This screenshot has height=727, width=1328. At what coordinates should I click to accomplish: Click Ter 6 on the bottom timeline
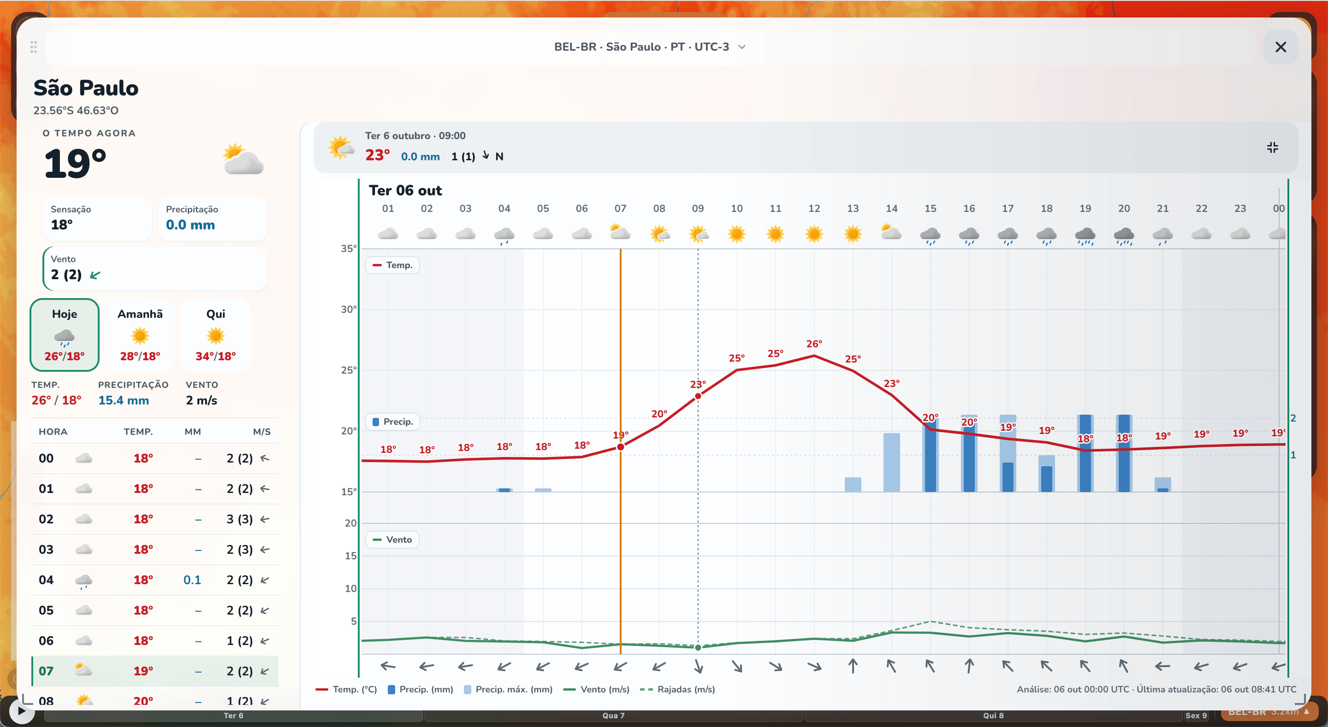233,715
